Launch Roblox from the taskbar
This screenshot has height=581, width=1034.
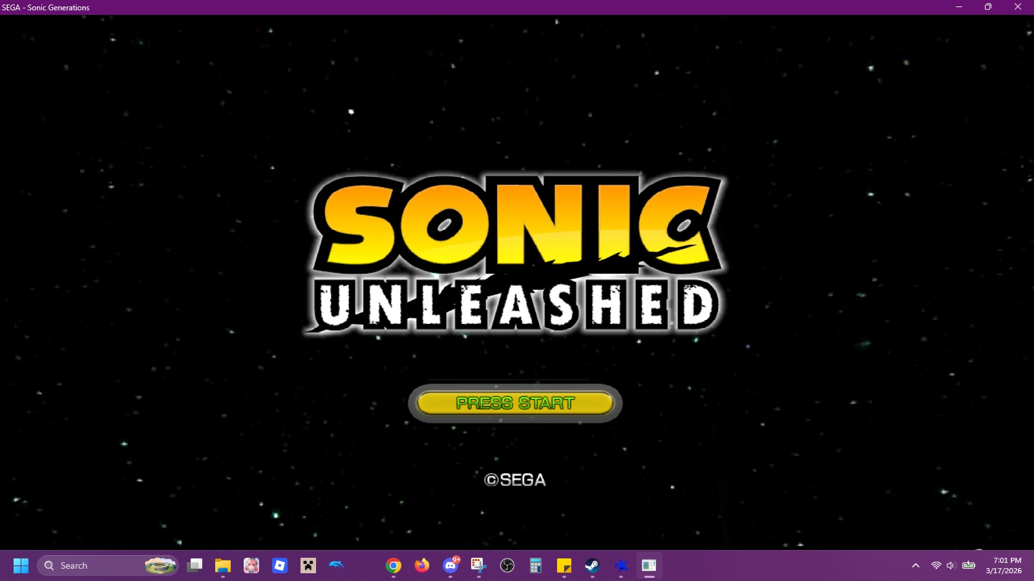(x=280, y=566)
